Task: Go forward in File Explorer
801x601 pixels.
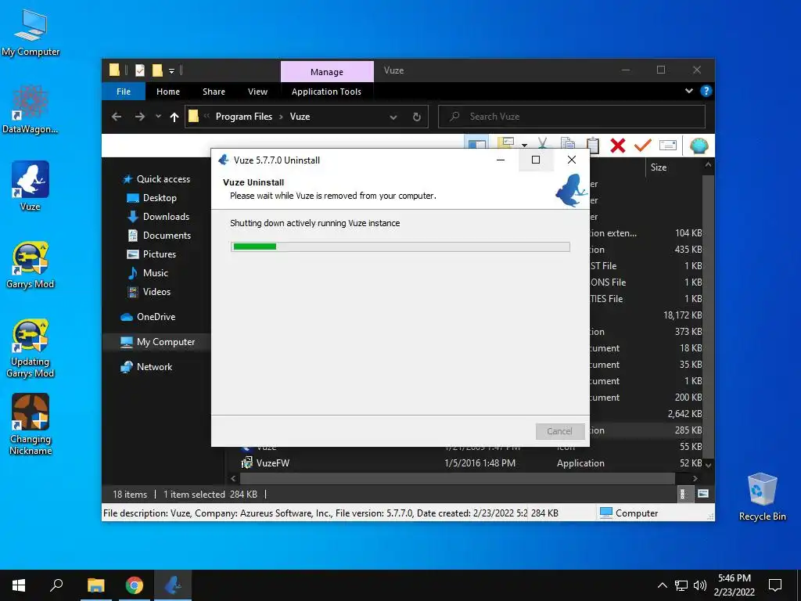Action: [x=139, y=117]
